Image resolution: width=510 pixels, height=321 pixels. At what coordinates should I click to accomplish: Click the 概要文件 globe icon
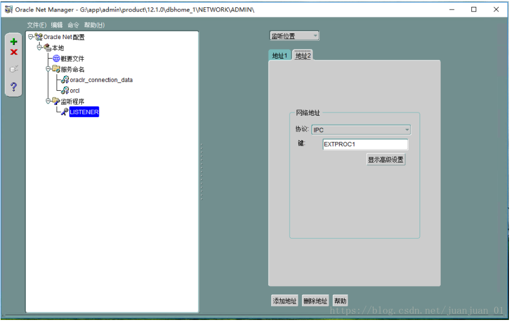(x=56, y=59)
